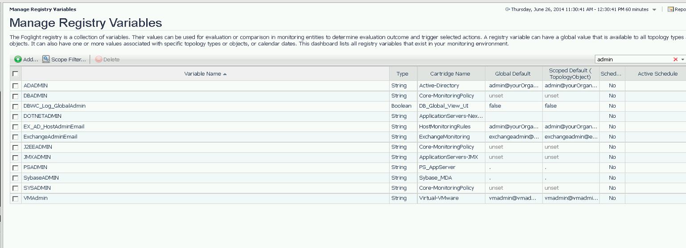Click the Global Default column header
The width and height of the screenshot is (686, 248).
point(513,74)
